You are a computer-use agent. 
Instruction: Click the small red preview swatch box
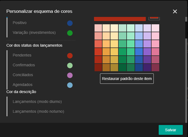pos(154,17)
